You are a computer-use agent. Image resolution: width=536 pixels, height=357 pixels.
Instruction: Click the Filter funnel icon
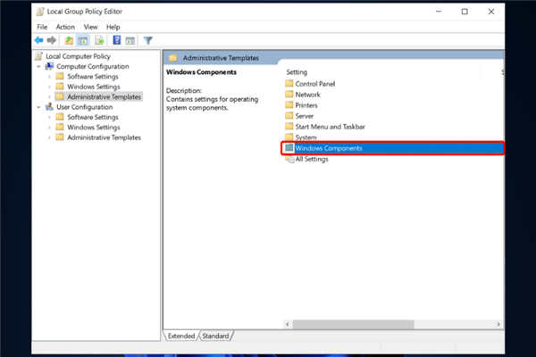coord(147,40)
